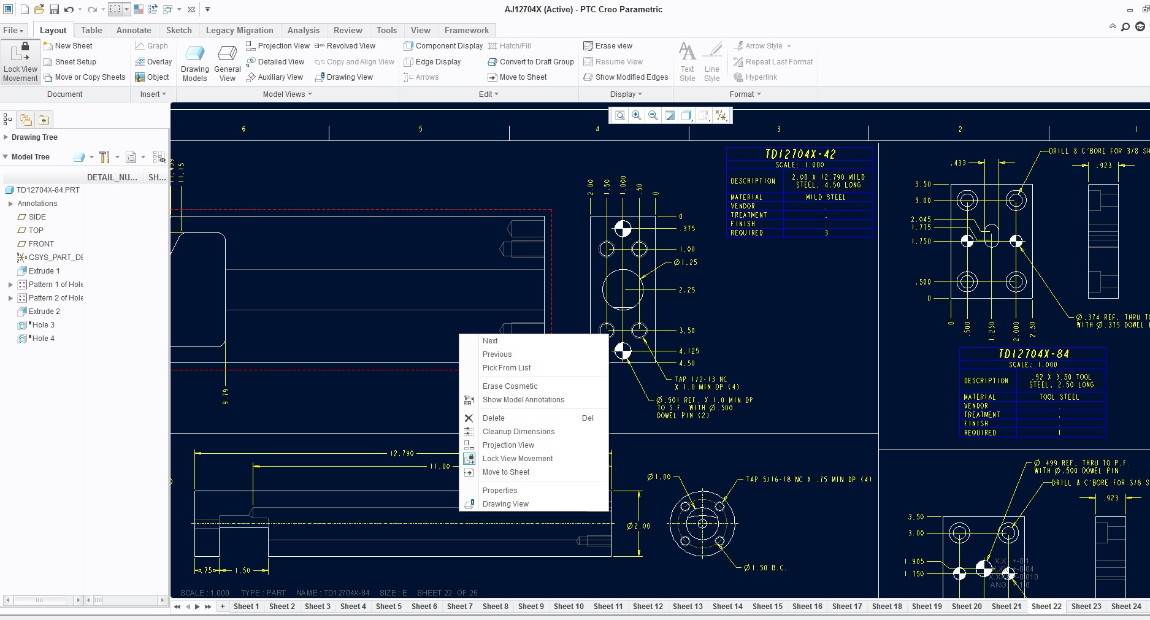Click the Projection View ribbon button
This screenshot has height=620, width=1150.
point(277,46)
